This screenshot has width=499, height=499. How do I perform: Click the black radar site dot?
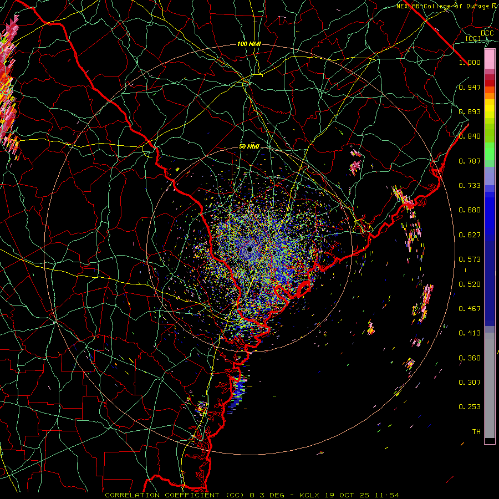pyautogui.click(x=250, y=249)
